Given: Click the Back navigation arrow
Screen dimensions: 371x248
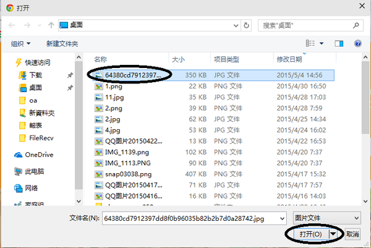Looking at the screenshot, I should 11,25.
